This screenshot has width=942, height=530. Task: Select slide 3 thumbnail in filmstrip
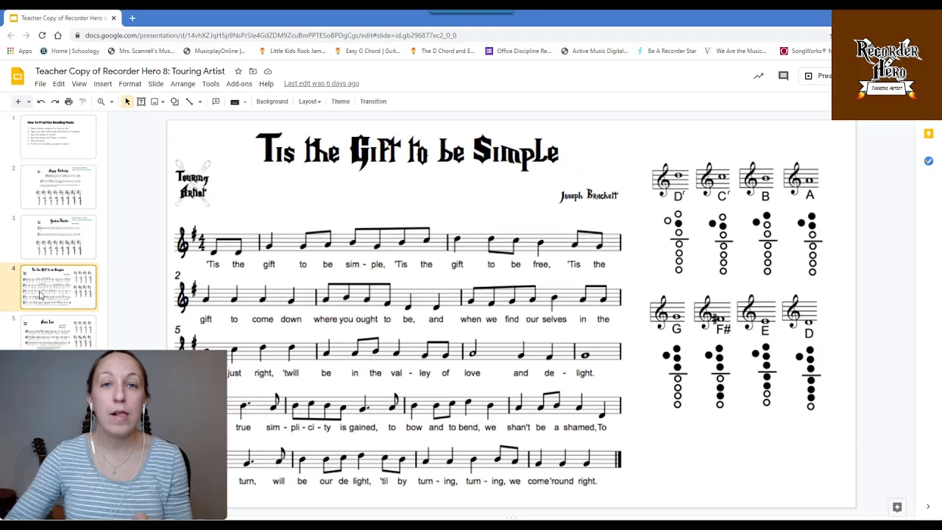[x=58, y=236]
